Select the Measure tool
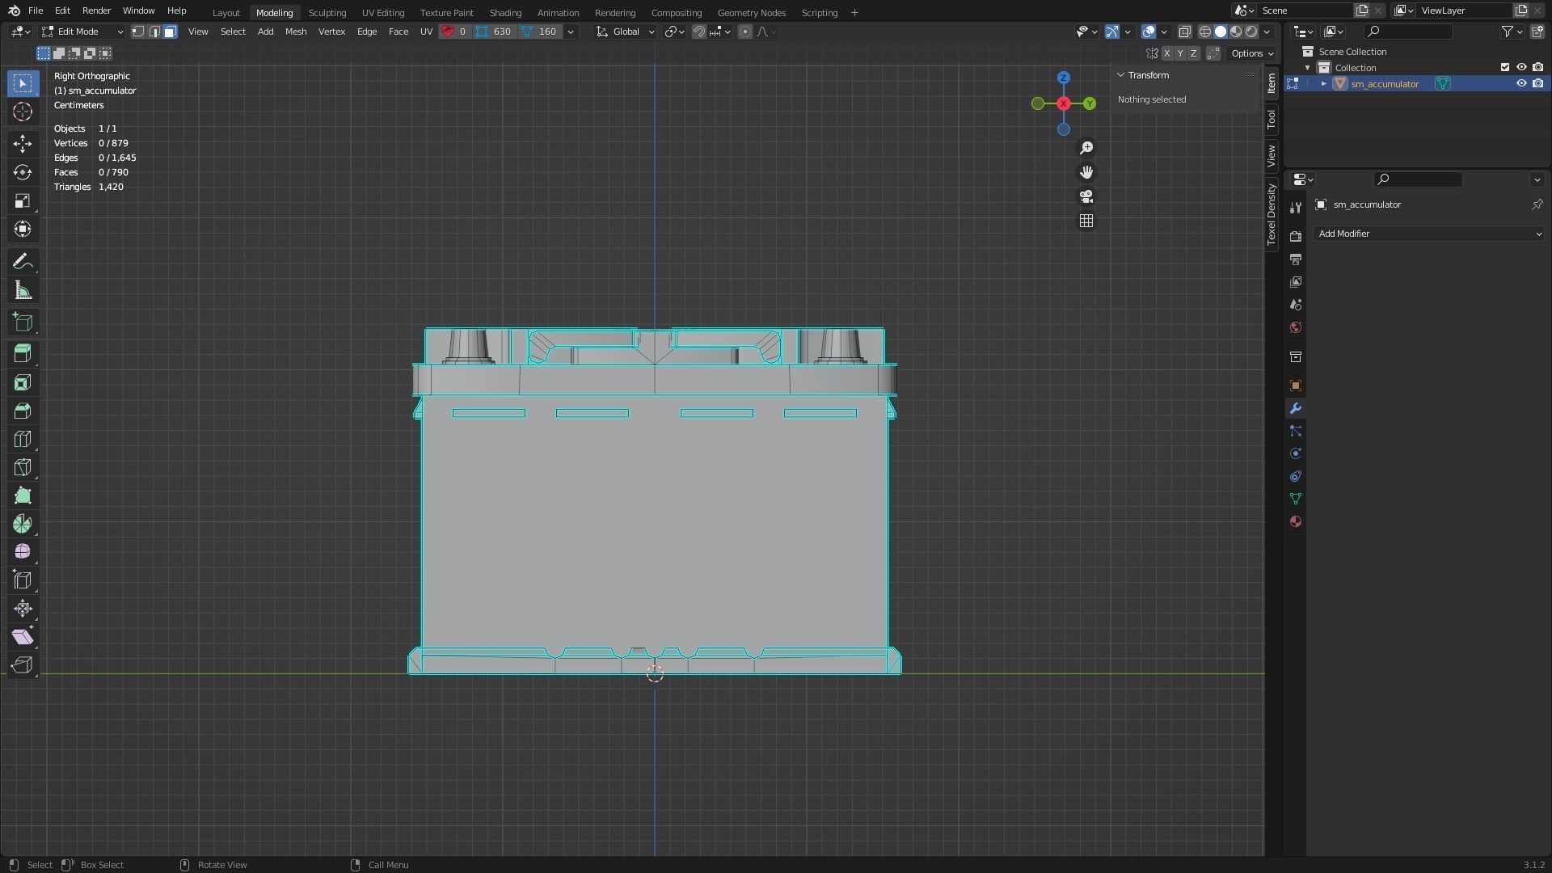This screenshot has width=1552, height=873. tap(23, 290)
